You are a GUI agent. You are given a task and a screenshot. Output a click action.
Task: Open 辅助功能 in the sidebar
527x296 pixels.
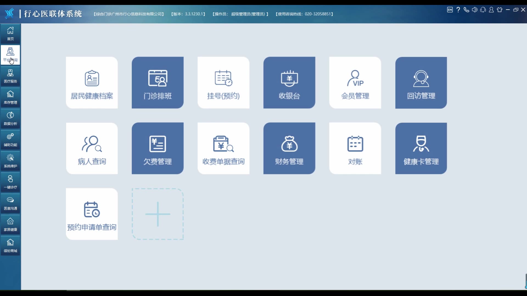10,140
